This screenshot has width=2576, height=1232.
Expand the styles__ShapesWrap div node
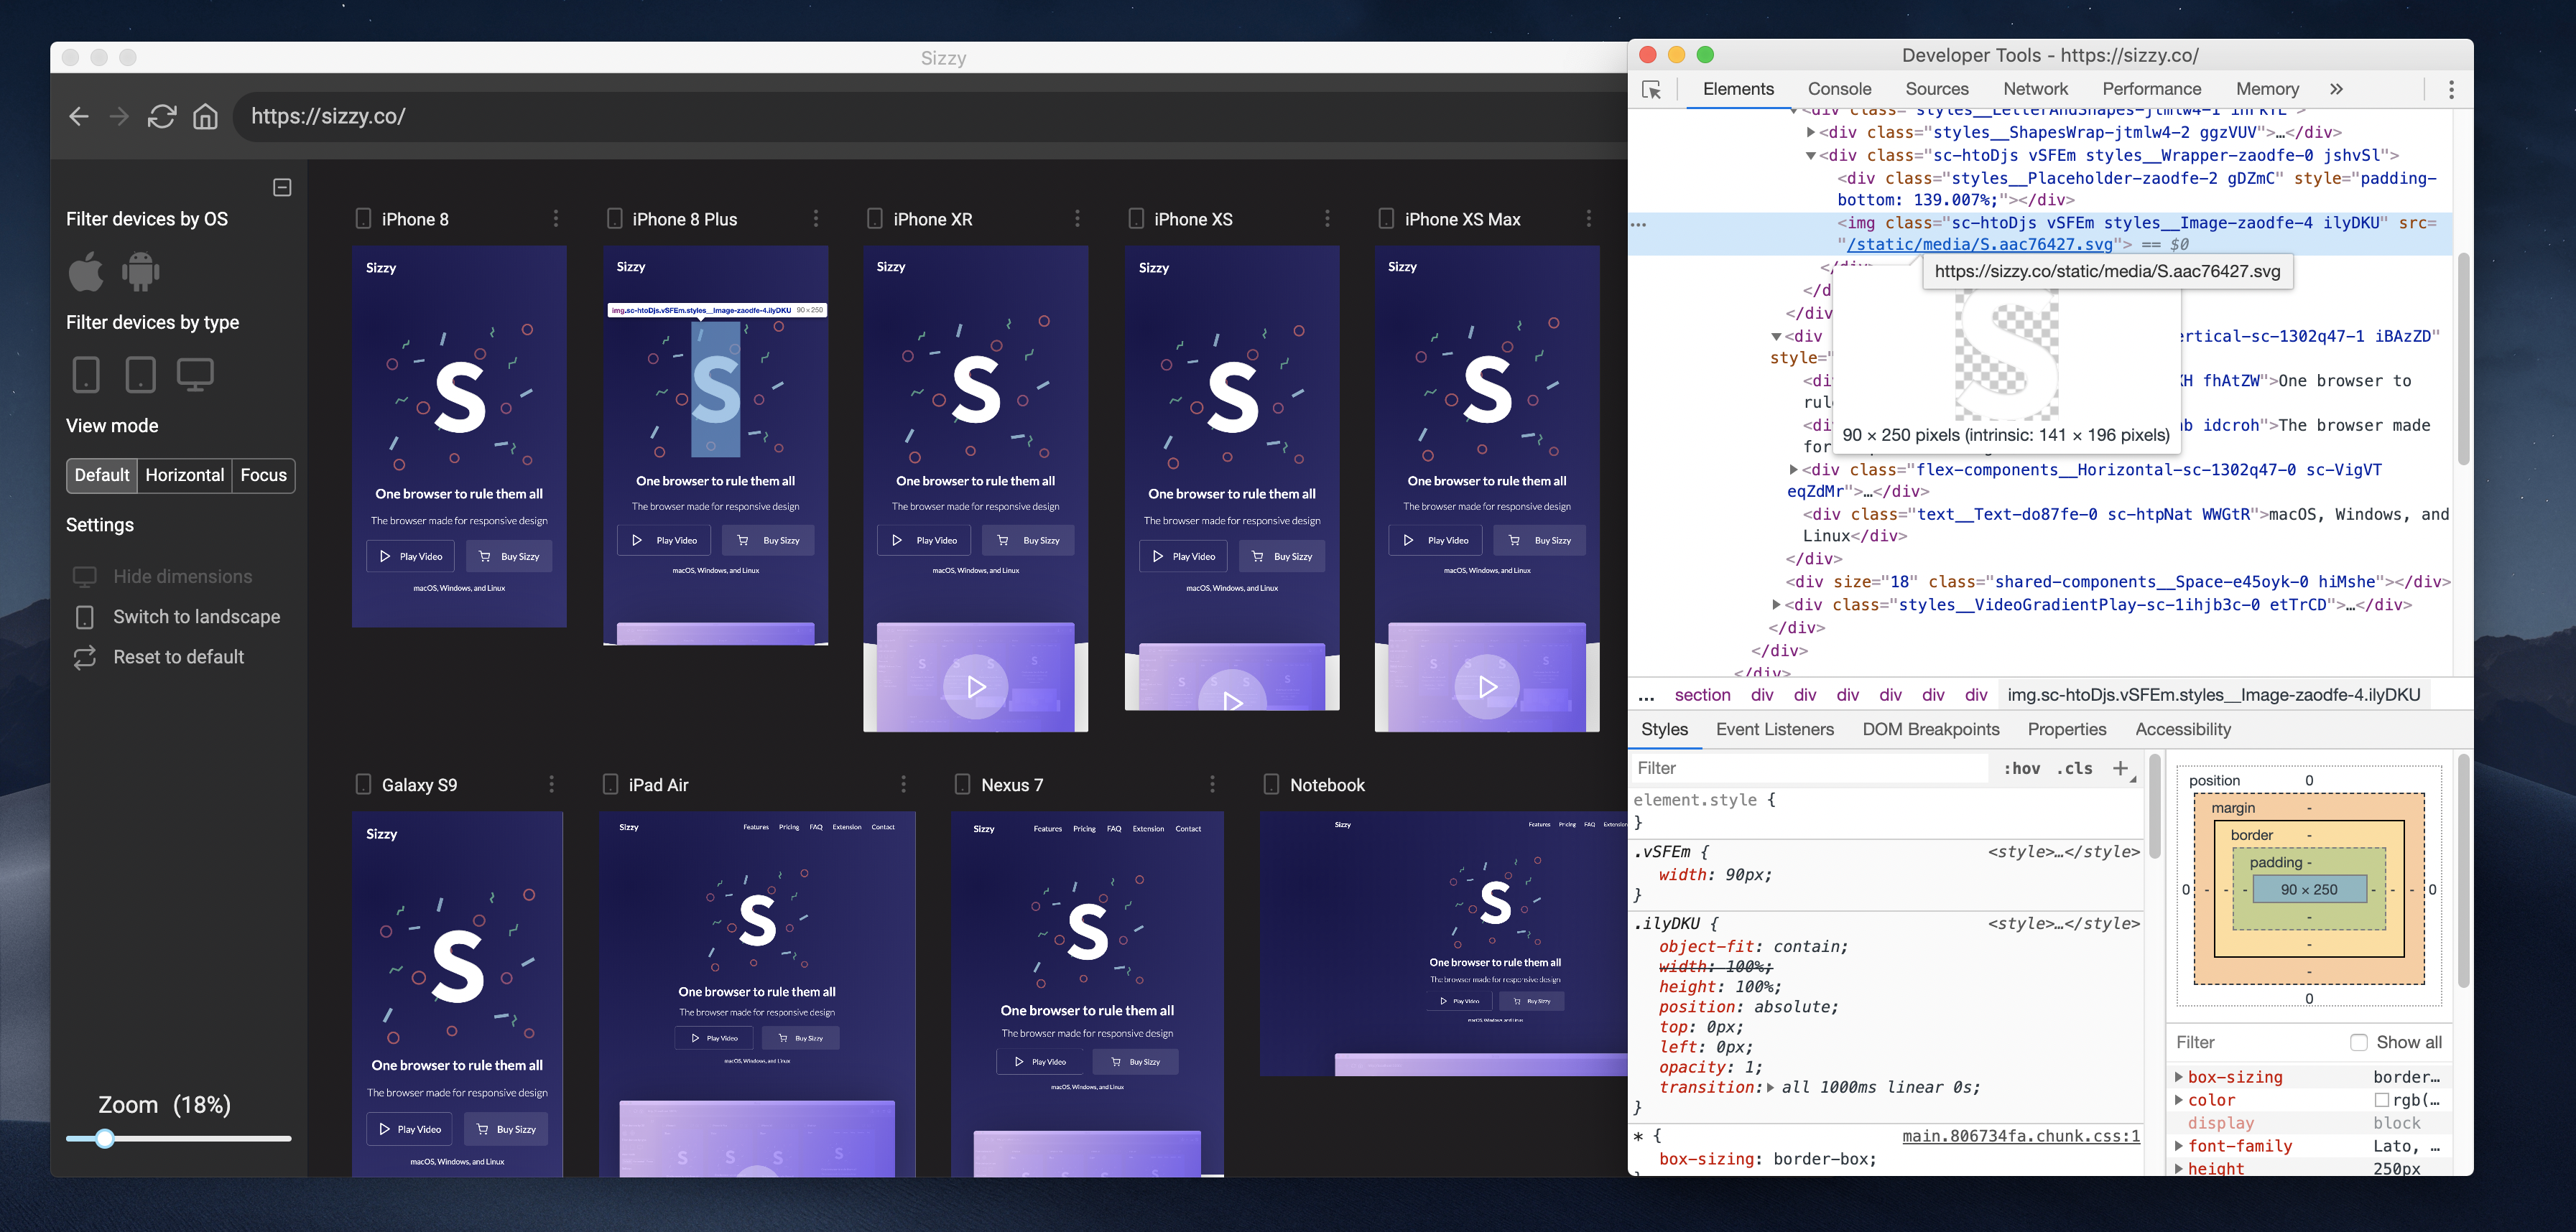1810,132
